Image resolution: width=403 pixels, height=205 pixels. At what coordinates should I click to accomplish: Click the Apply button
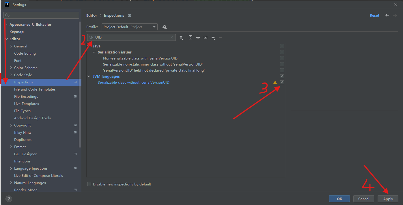click(x=388, y=199)
